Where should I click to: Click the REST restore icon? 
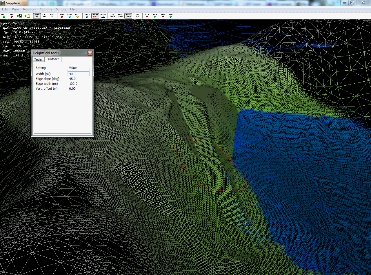click(x=77, y=16)
